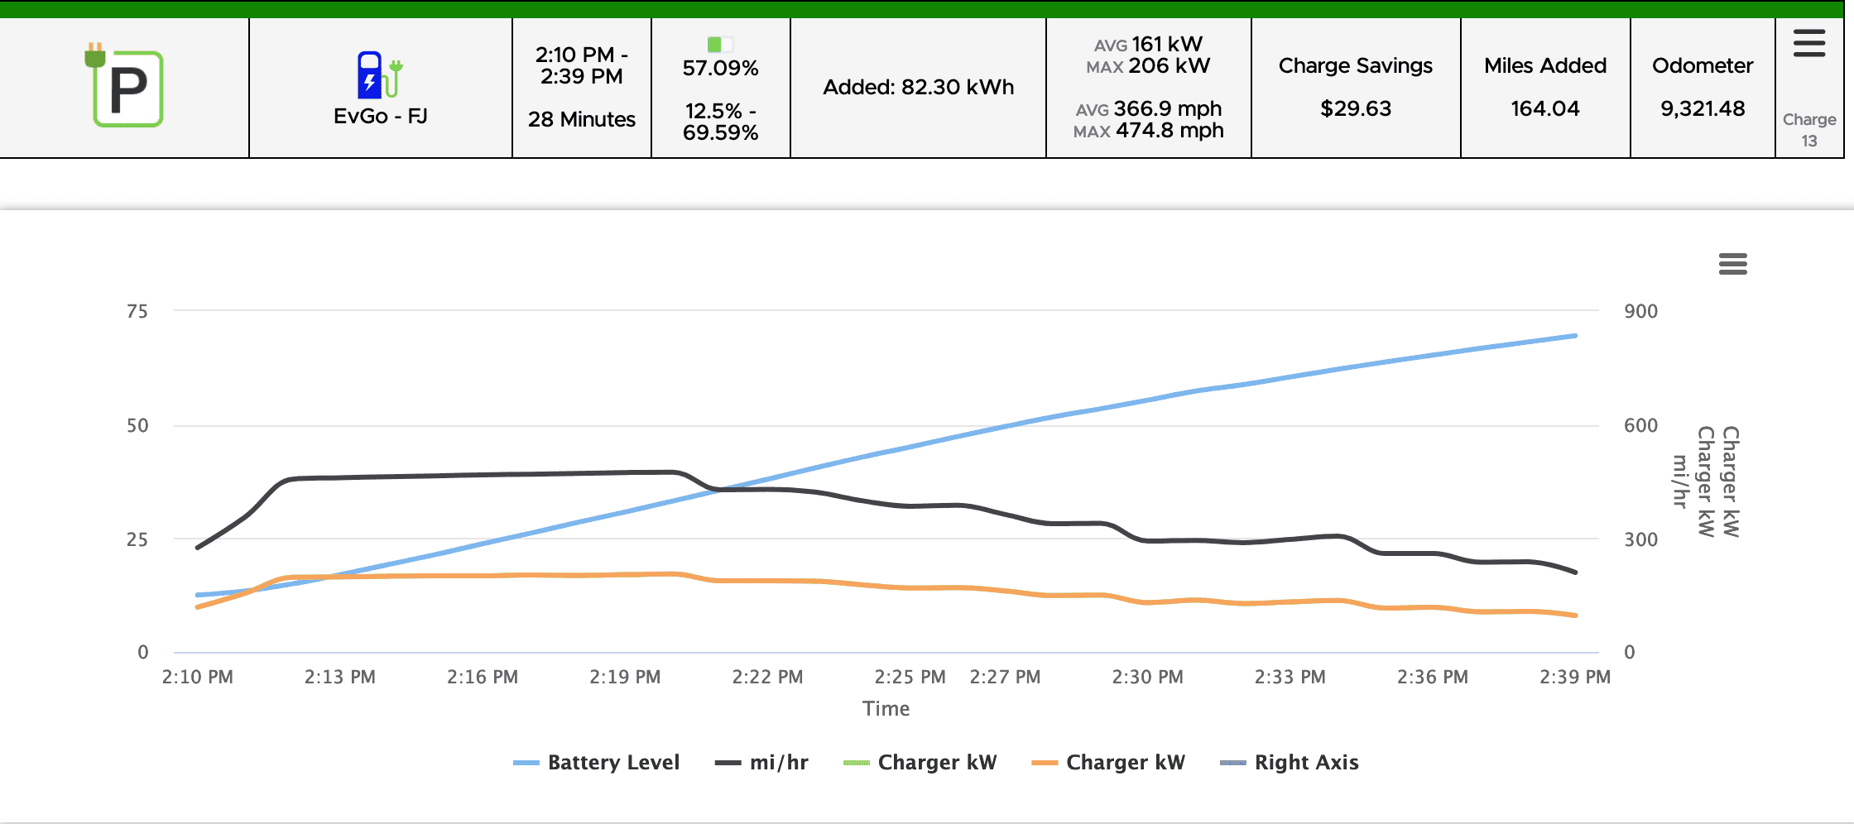Click the 164.04 miles added value
This screenshot has height=824, width=1854.
tap(1544, 108)
